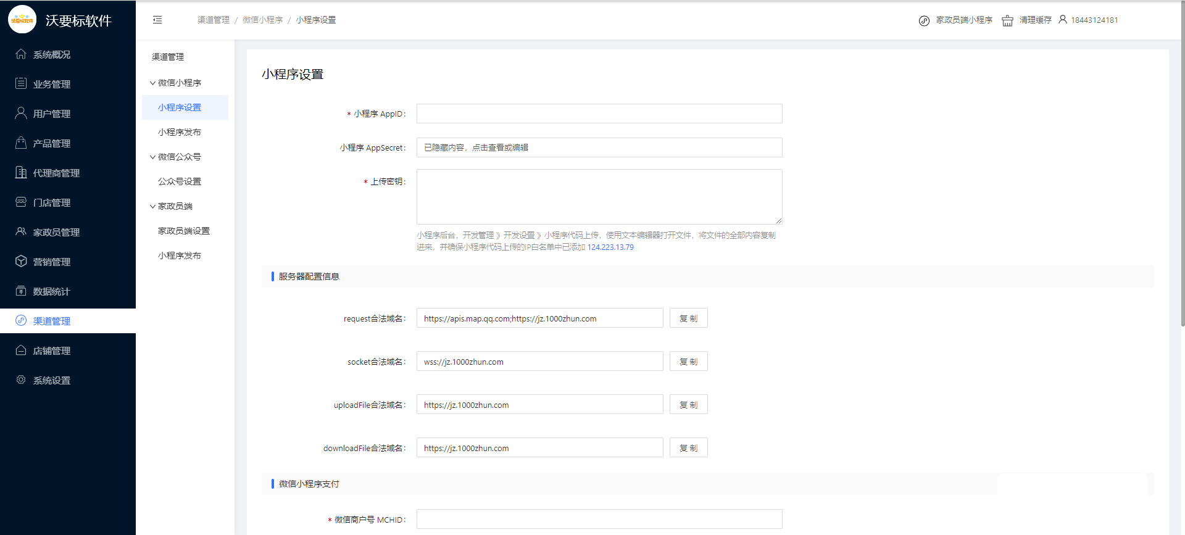
Task: Click the 小程序 AppSecret hidden field
Action: pyautogui.click(x=599, y=147)
